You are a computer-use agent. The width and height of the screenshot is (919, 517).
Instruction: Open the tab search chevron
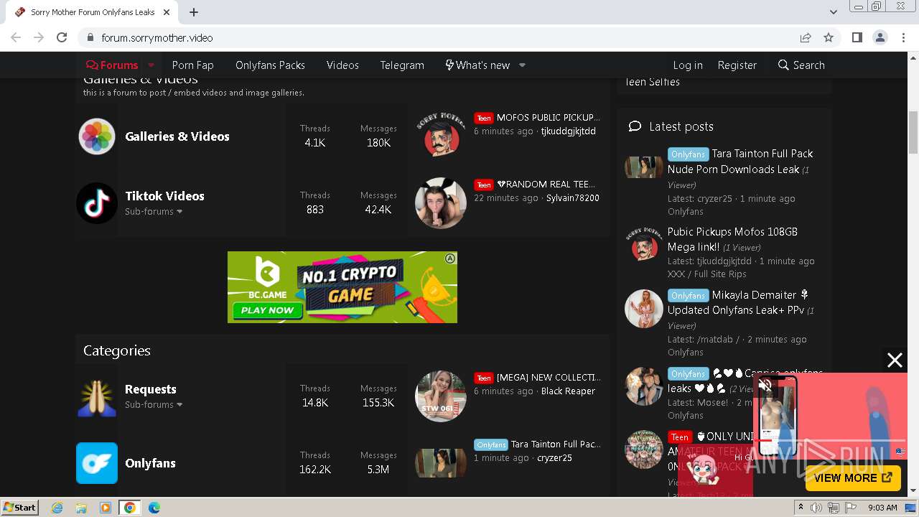tap(834, 12)
